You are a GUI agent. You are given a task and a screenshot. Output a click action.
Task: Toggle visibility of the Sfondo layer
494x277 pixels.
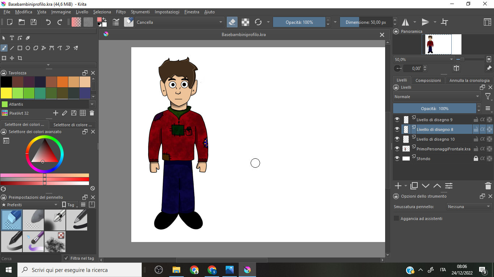point(397,159)
